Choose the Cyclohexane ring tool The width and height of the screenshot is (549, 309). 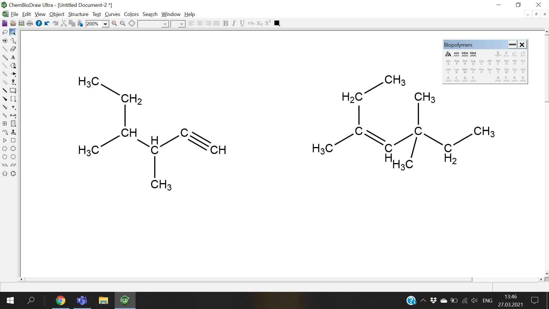tap(13, 148)
